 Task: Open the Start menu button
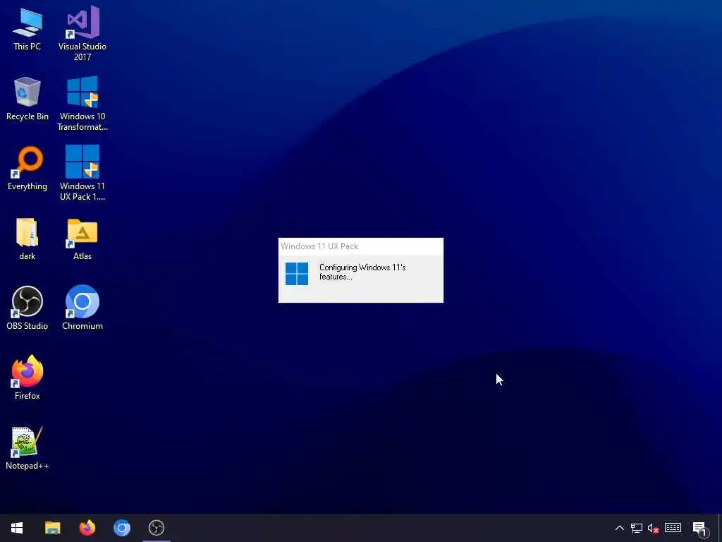point(17,528)
